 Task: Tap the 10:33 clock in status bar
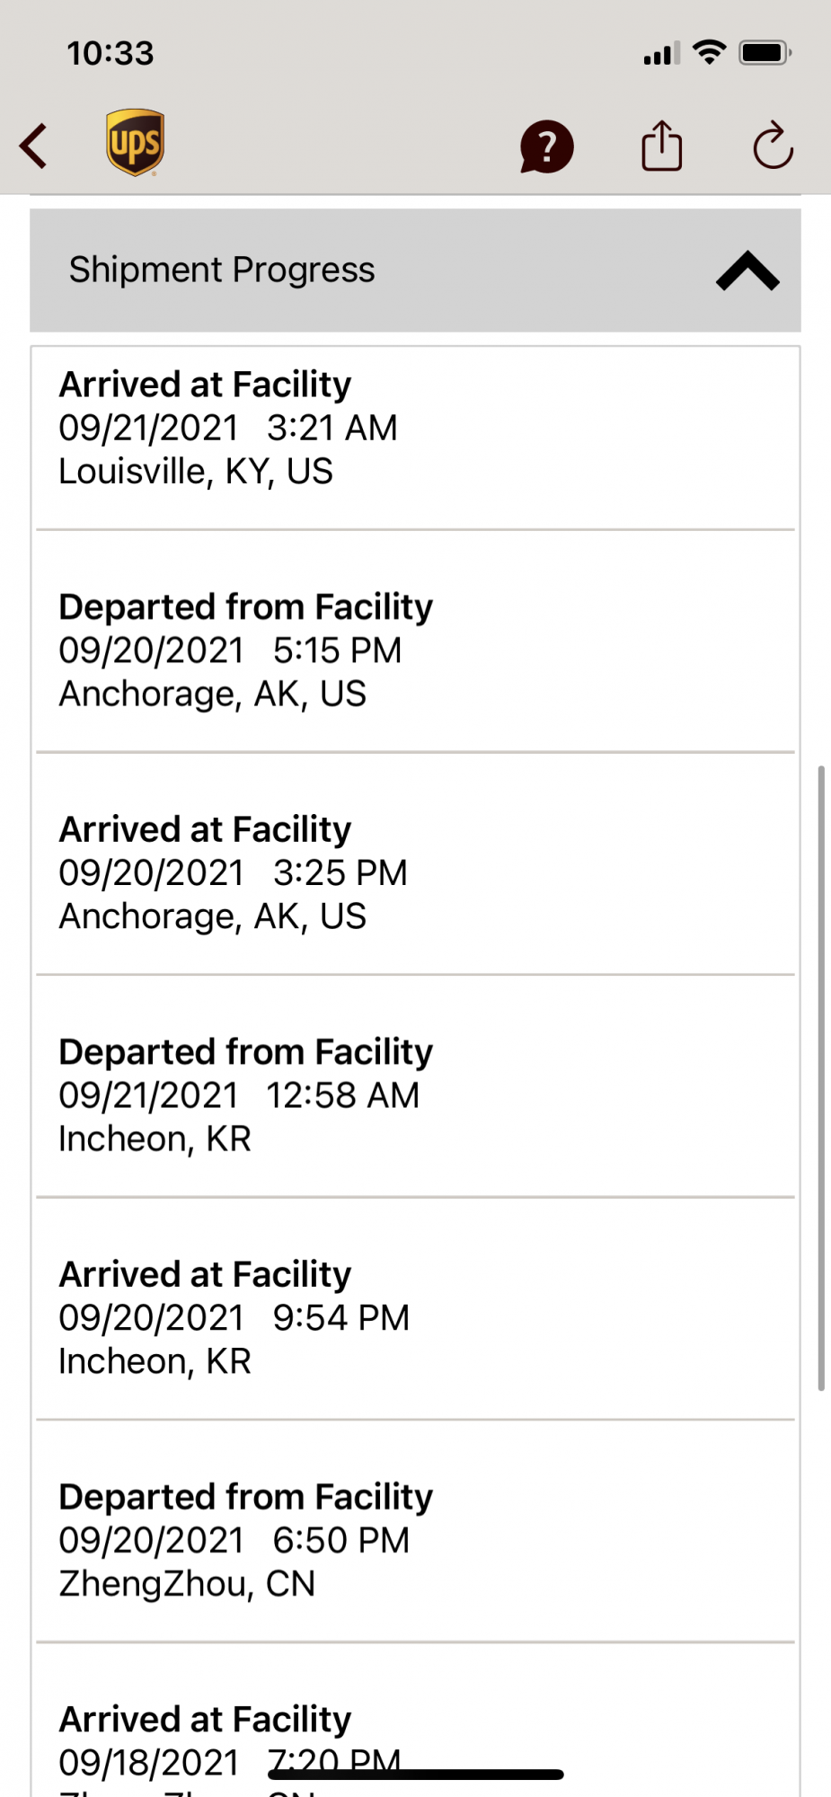(111, 54)
